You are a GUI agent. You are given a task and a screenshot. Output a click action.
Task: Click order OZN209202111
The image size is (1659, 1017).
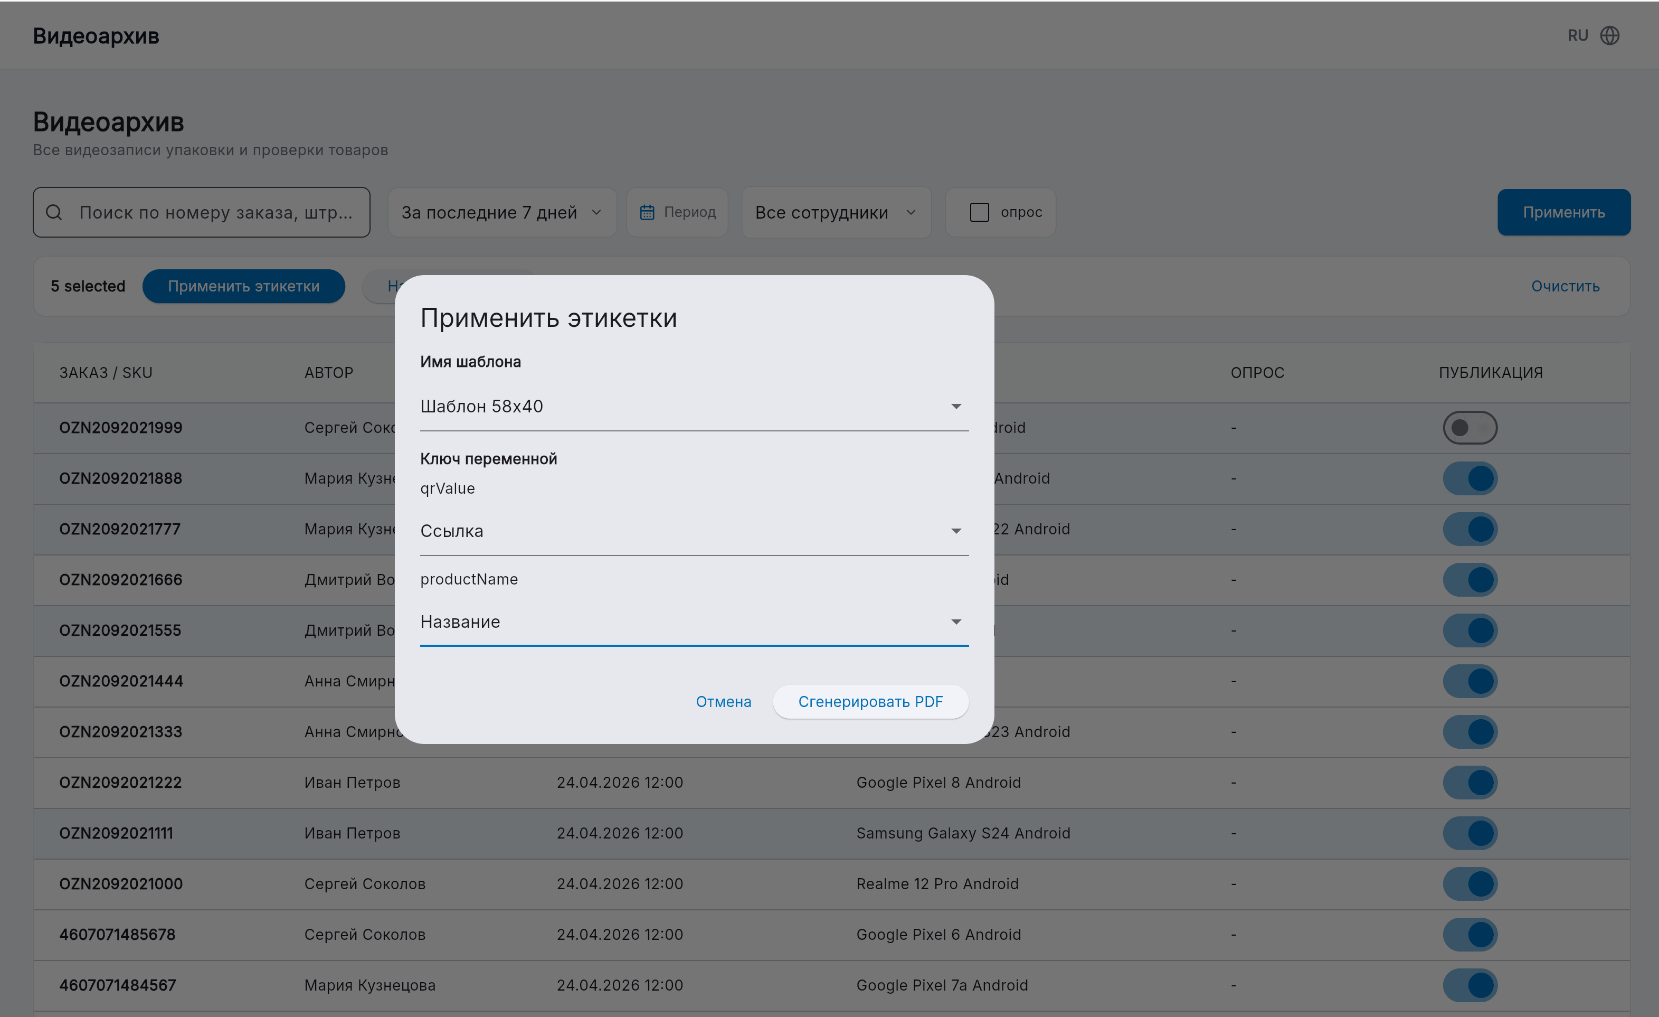tap(116, 833)
